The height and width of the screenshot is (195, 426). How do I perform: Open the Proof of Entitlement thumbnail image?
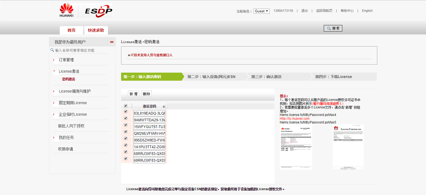pyautogui.click(x=296, y=147)
